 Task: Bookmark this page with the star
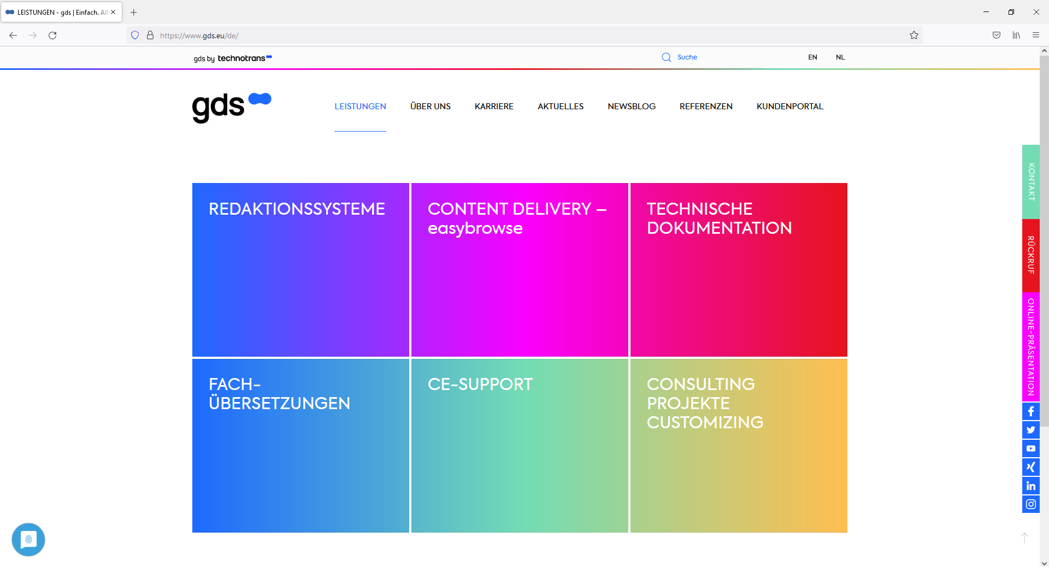point(914,36)
